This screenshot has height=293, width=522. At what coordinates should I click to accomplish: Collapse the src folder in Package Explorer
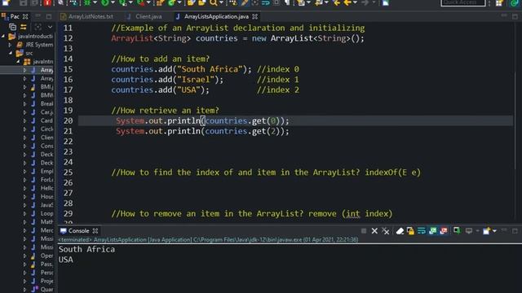(x=11, y=53)
